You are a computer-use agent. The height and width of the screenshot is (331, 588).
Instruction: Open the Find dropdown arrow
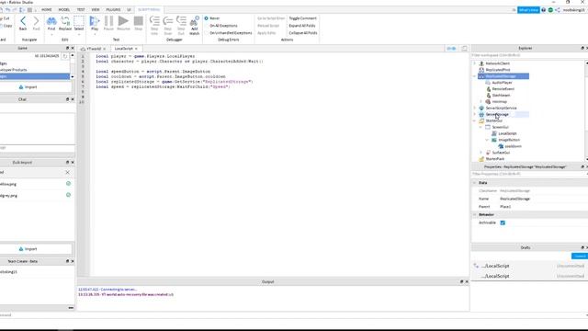51,35
